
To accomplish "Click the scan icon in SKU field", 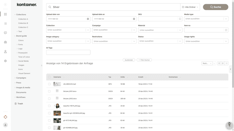I will 180,19.
